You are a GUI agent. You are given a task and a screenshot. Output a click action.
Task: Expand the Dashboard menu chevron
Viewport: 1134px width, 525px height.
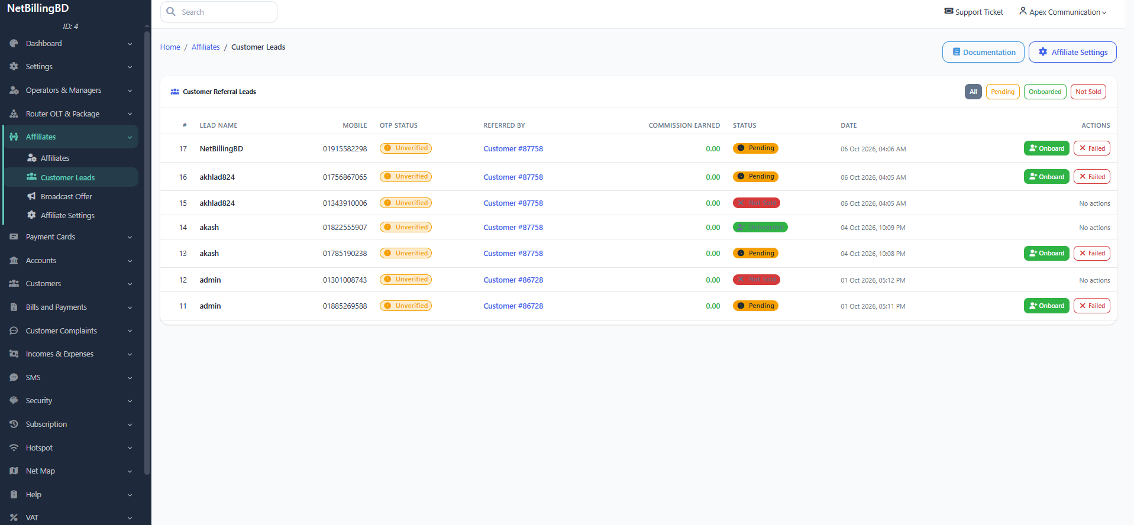tap(130, 44)
